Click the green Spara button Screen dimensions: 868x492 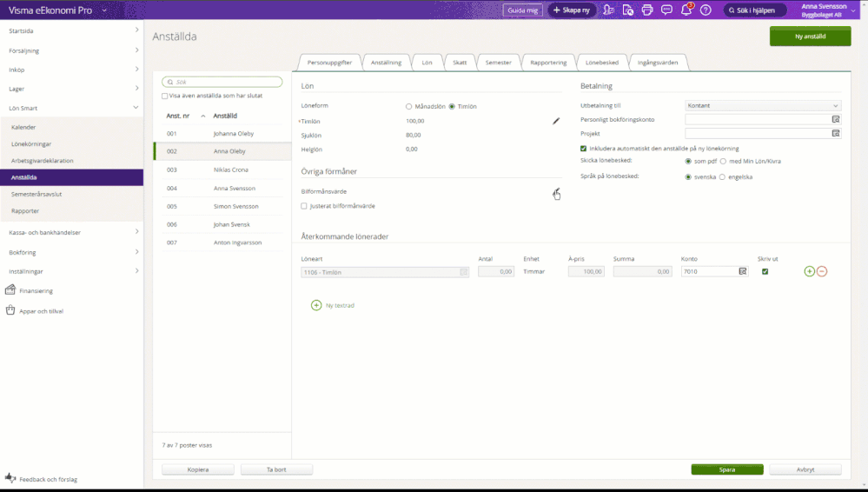click(x=727, y=469)
